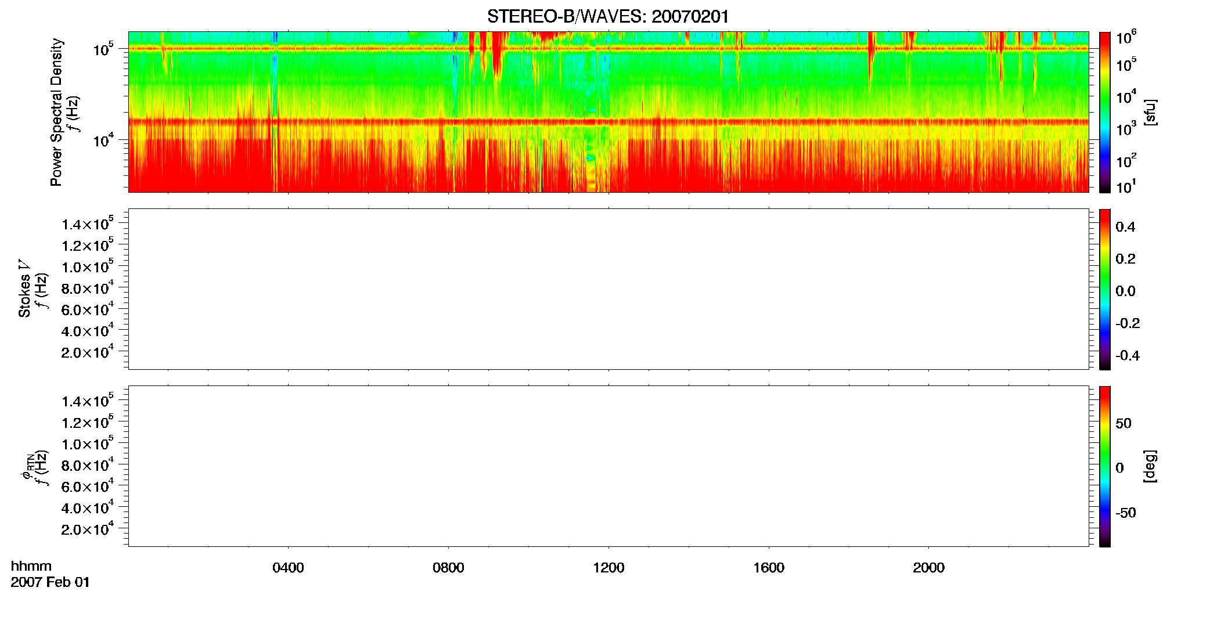
Task: Click the plot title STEREO-B/WAVES: 20070201
Action: coord(608,16)
